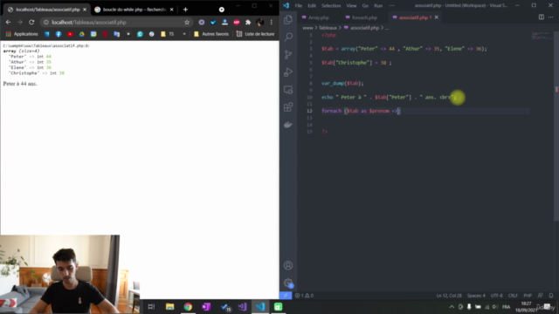Open the Chrome profile avatar
559x314 pixels.
260,22
